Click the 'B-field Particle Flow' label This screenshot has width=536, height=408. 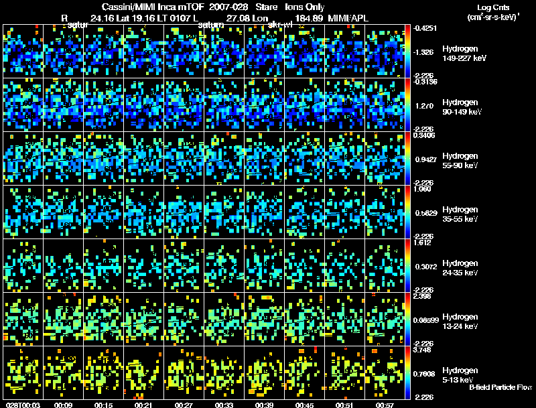pos(500,387)
